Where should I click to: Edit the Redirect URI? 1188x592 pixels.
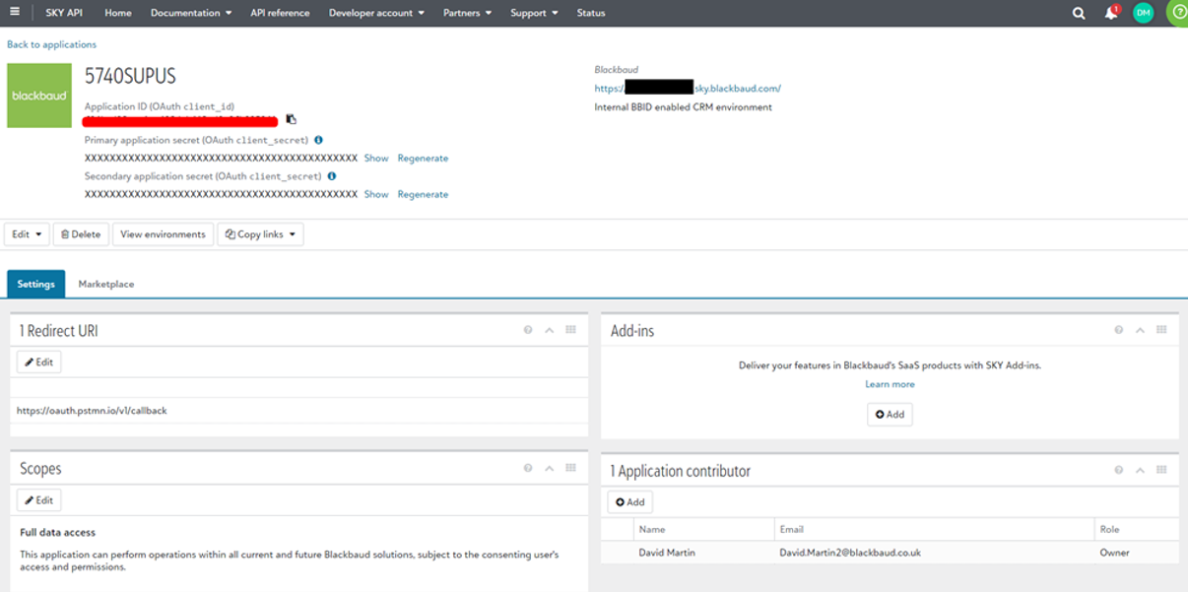[x=39, y=362]
